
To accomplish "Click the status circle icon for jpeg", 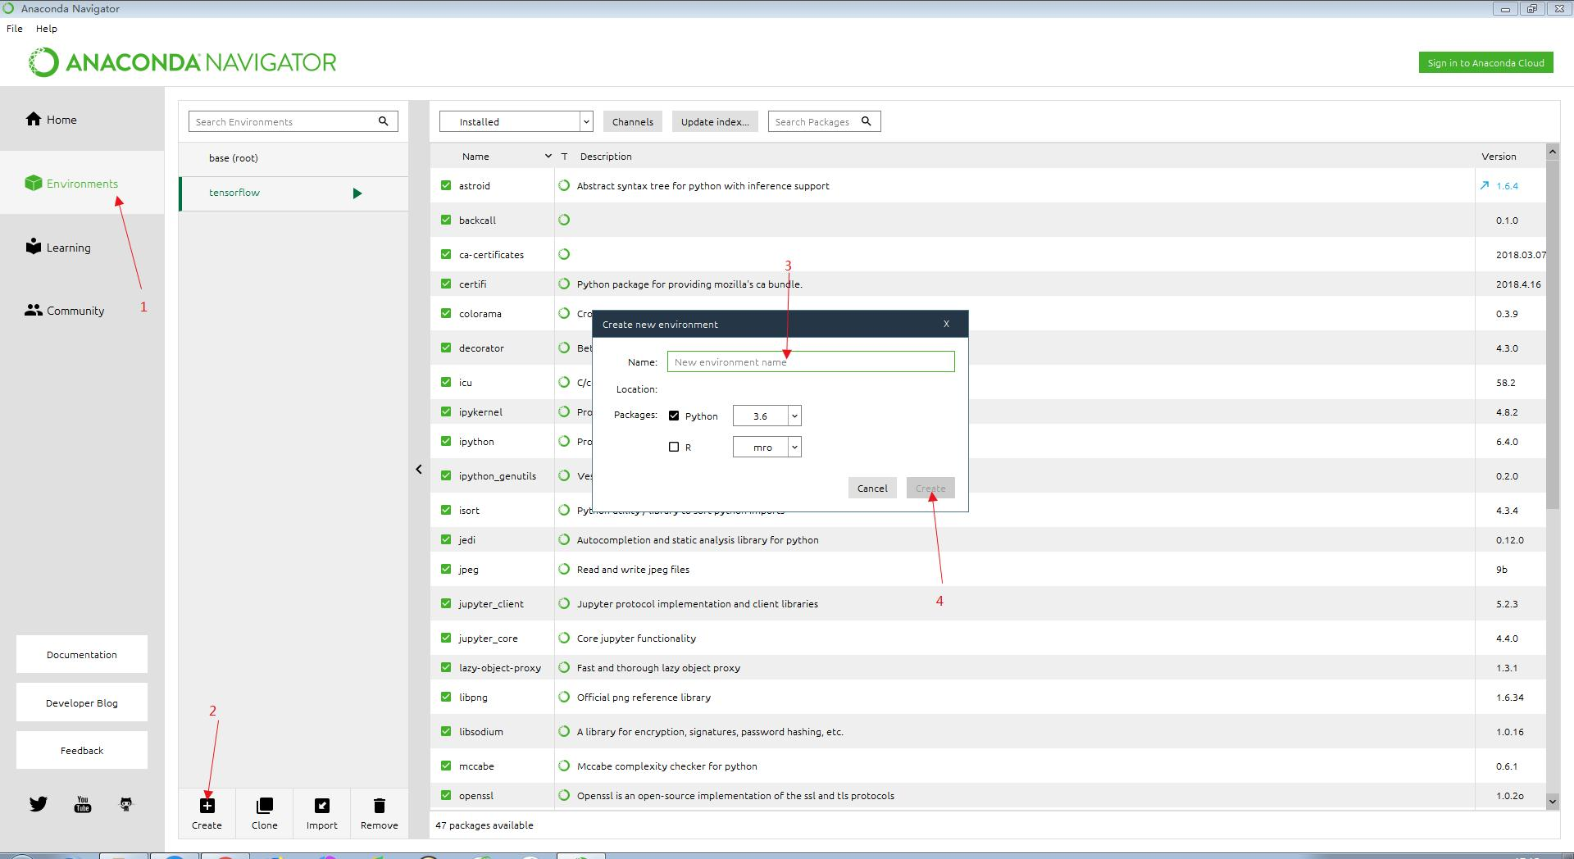I will pyautogui.click(x=564, y=569).
